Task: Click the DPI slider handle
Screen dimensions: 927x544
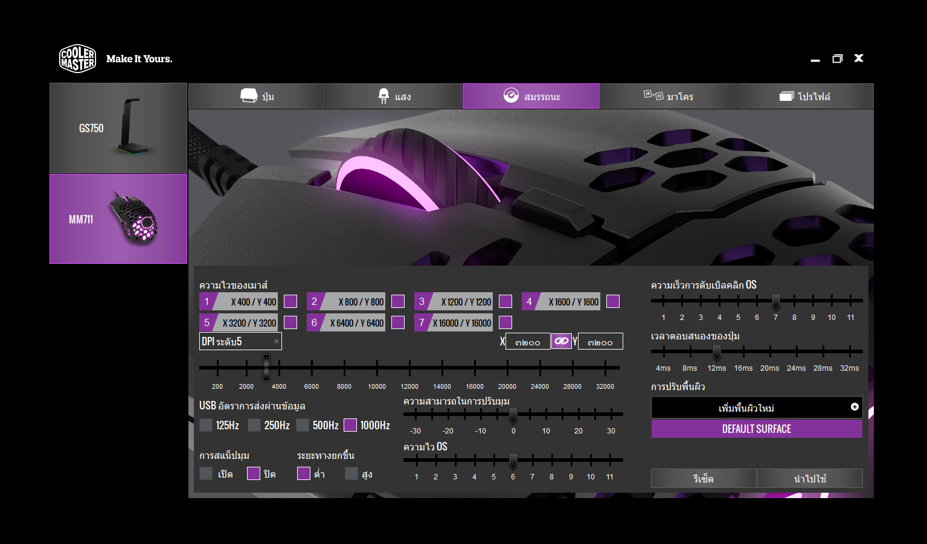Action: [x=266, y=367]
